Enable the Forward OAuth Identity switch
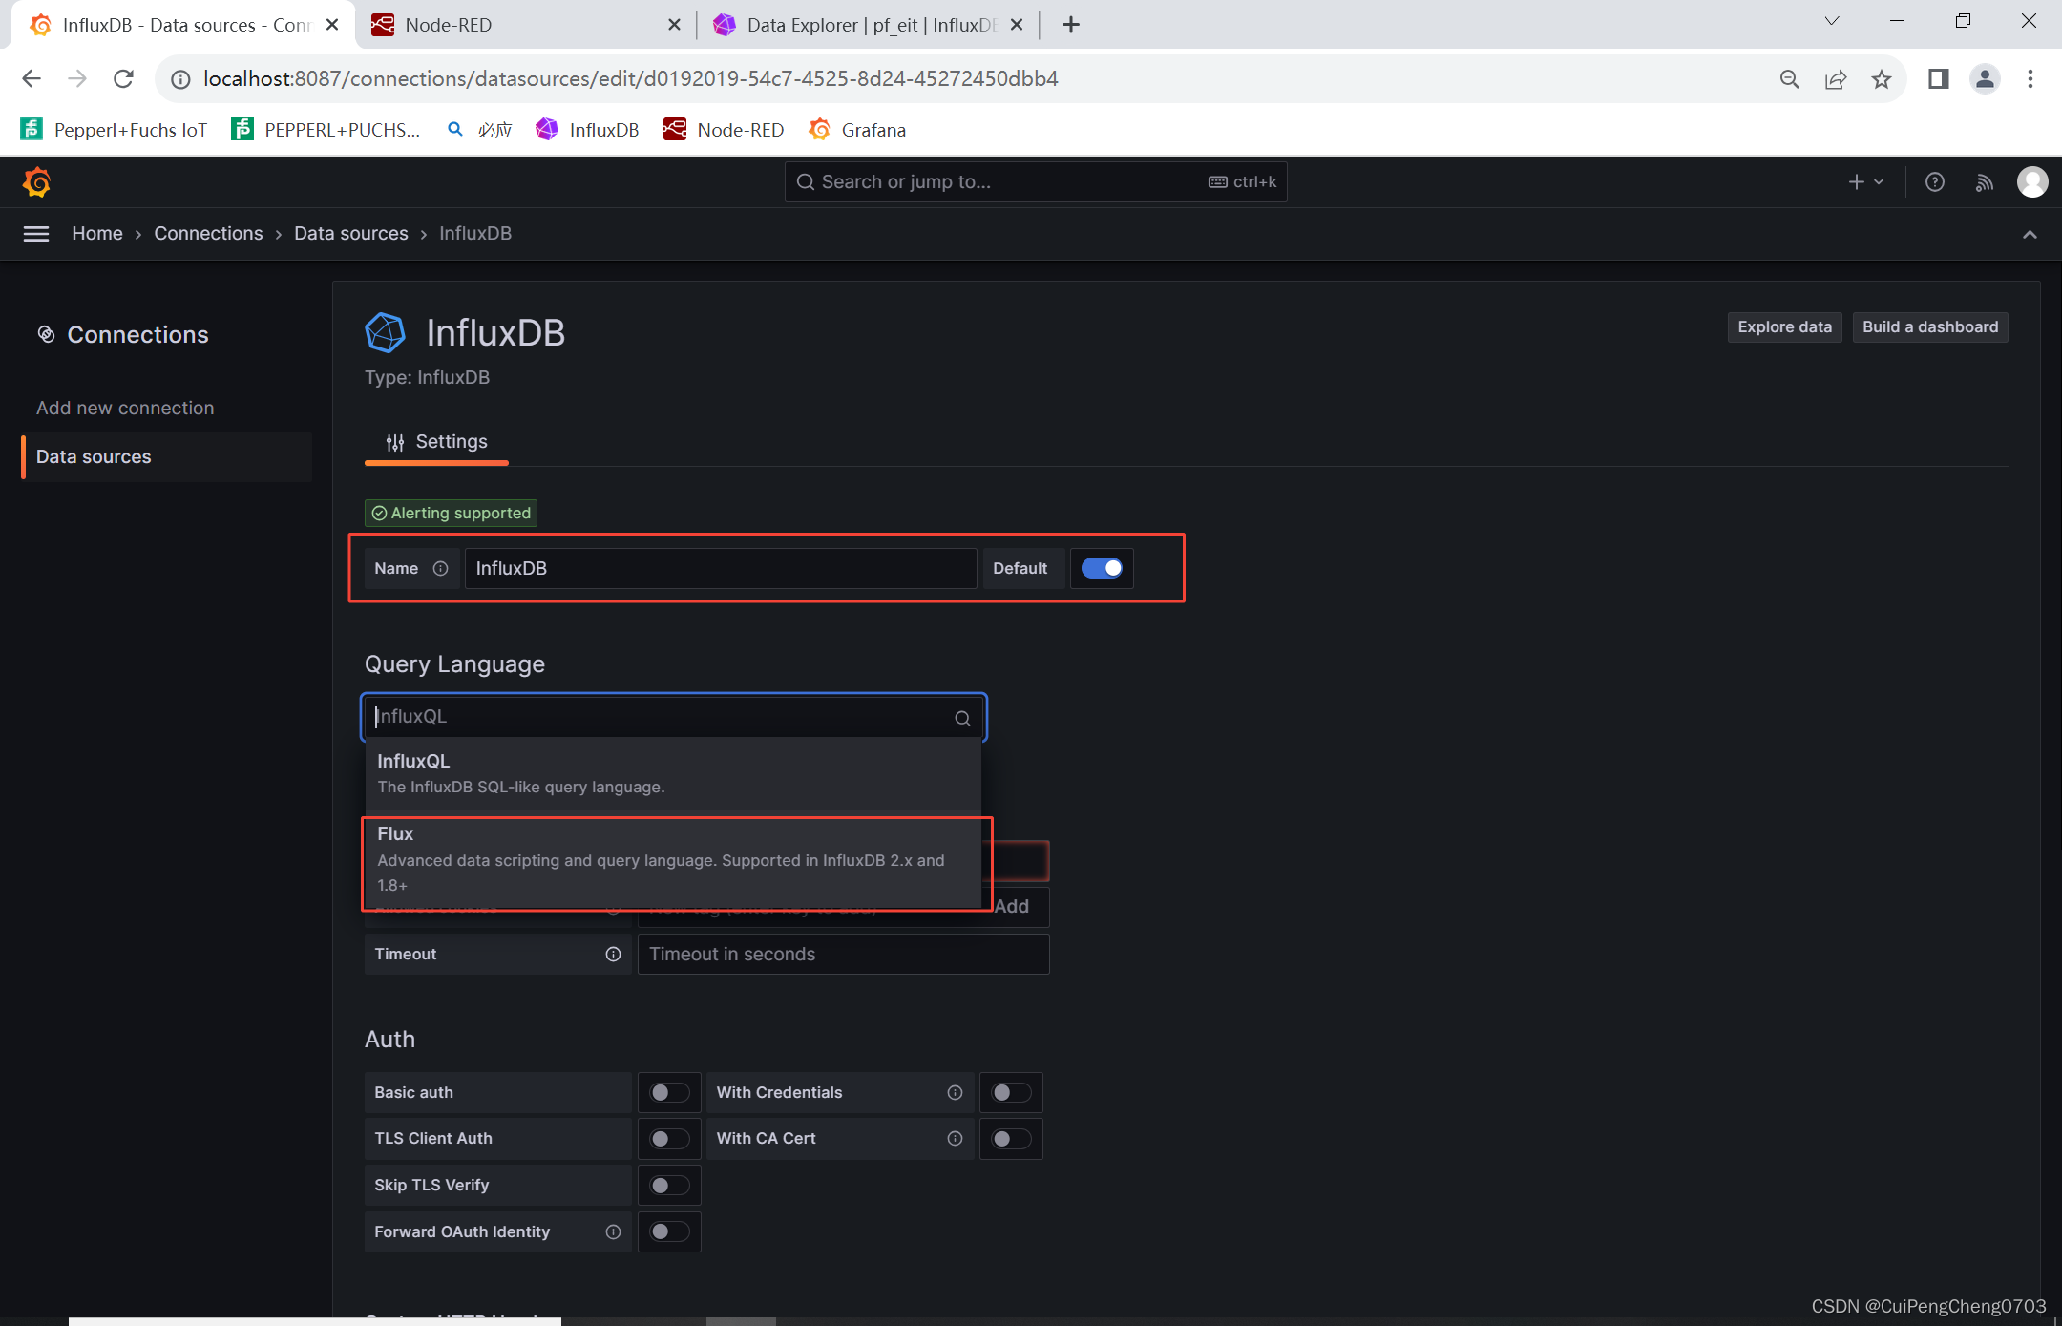 tap(669, 1231)
